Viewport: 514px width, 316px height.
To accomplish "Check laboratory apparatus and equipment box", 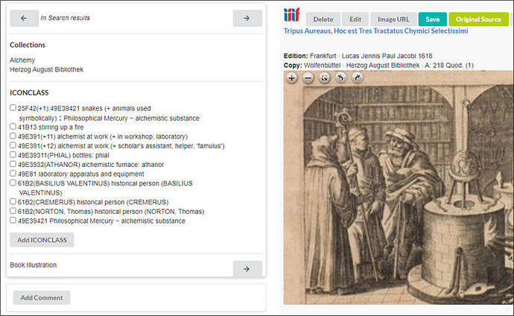I will click(13, 173).
